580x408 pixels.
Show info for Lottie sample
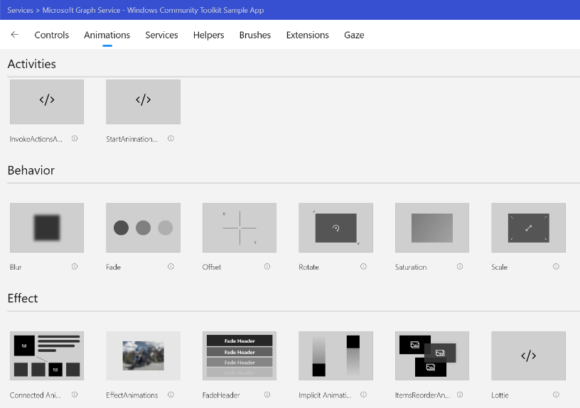pyautogui.click(x=556, y=395)
